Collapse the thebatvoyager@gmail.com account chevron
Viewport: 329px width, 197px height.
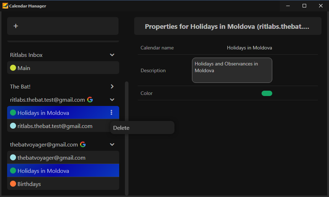click(112, 144)
